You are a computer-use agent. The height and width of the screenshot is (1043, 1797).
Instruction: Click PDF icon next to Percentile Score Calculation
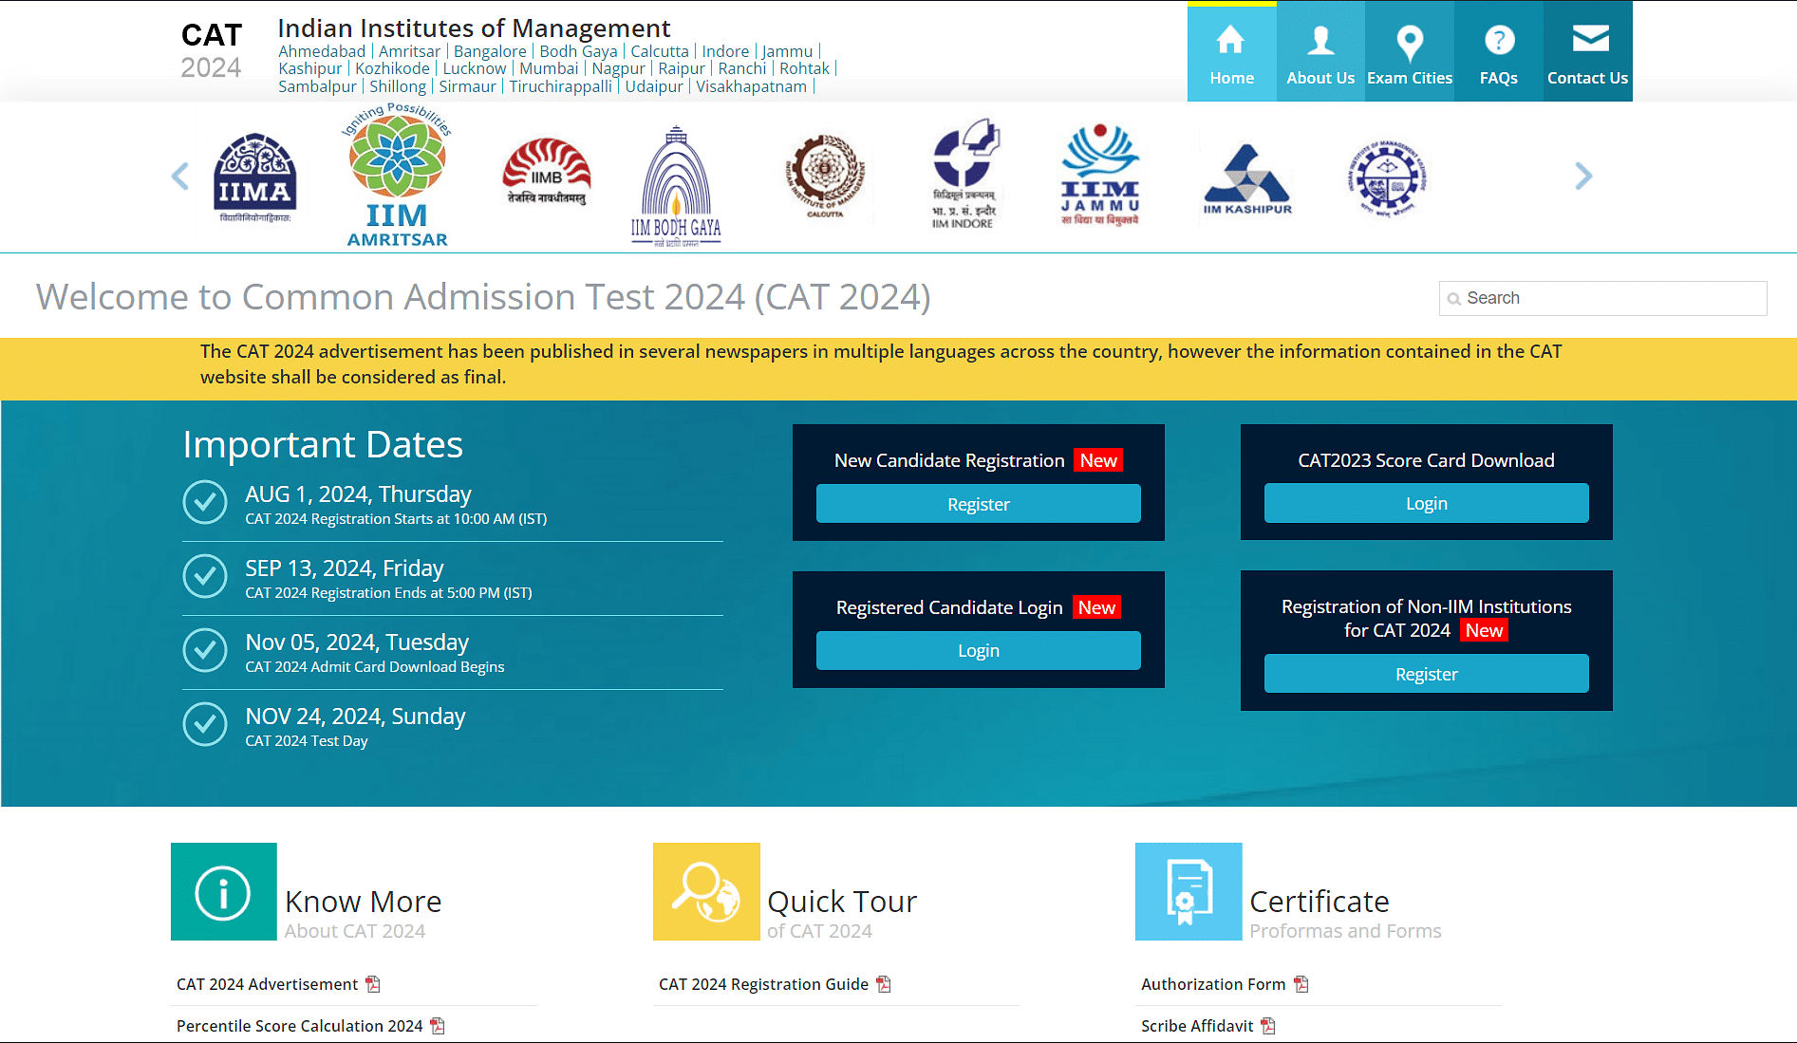(438, 1026)
